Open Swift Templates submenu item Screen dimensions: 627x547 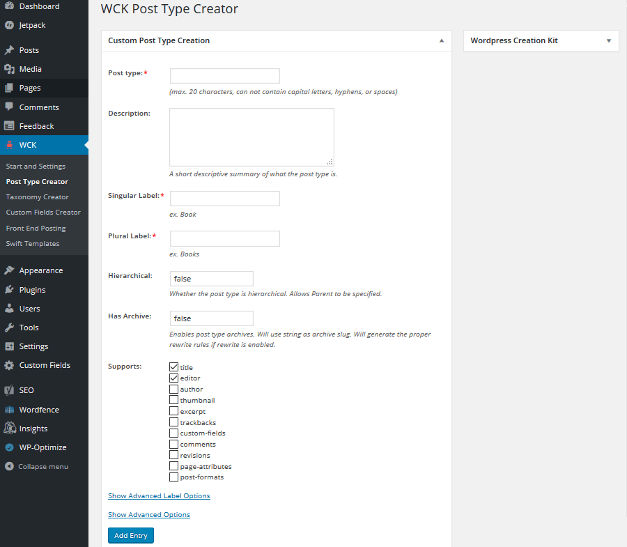tap(32, 243)
